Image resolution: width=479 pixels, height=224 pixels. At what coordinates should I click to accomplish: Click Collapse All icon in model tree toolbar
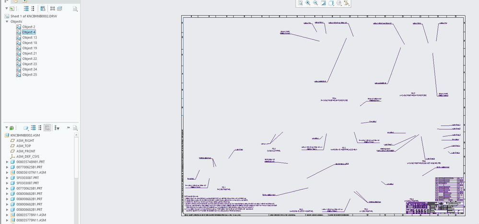[x=40, y=128]
